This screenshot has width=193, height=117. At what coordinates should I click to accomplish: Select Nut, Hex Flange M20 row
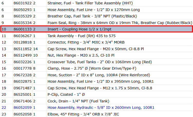[96, 55]
